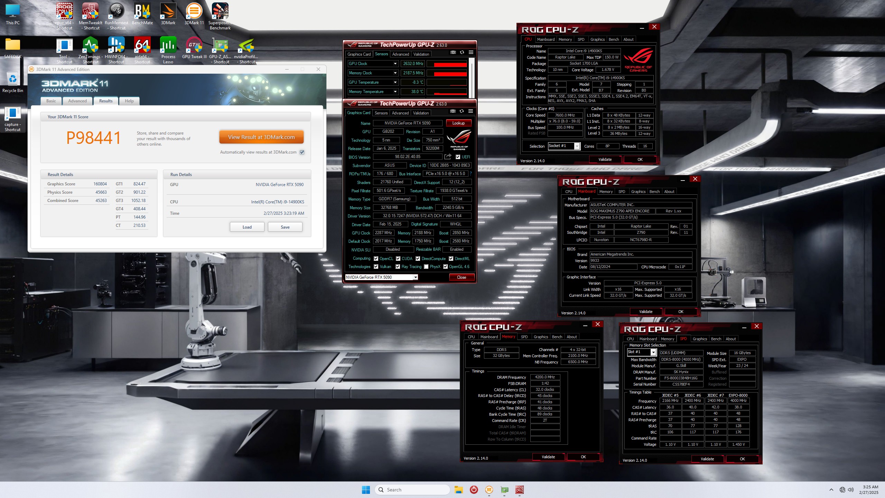Open the Bench tab in the CPU-Z CPU window
Viewport: 885px width, 498px height.
614,39
